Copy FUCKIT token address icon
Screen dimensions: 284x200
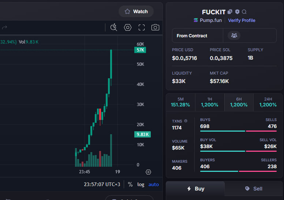230,12
